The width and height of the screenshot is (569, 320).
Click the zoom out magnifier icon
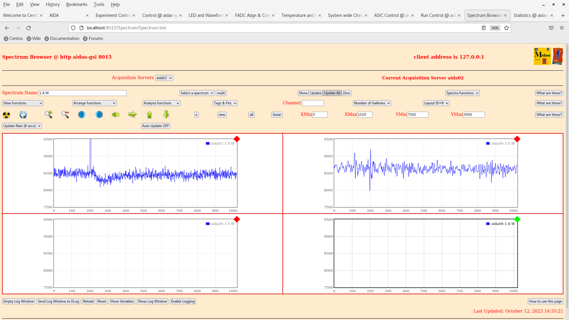65,115
